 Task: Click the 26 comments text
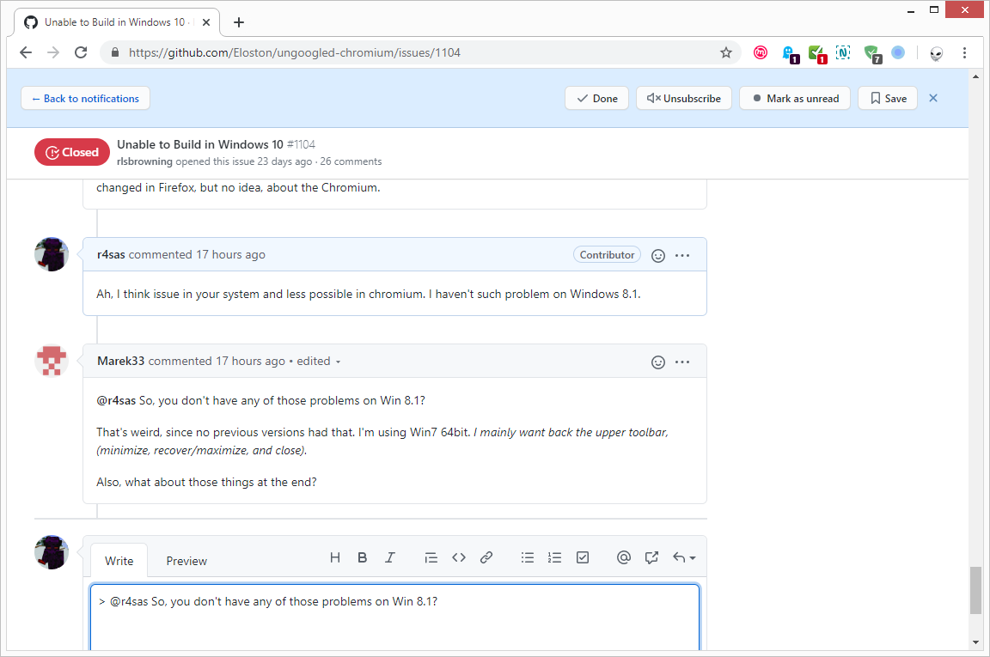[351, 161]
